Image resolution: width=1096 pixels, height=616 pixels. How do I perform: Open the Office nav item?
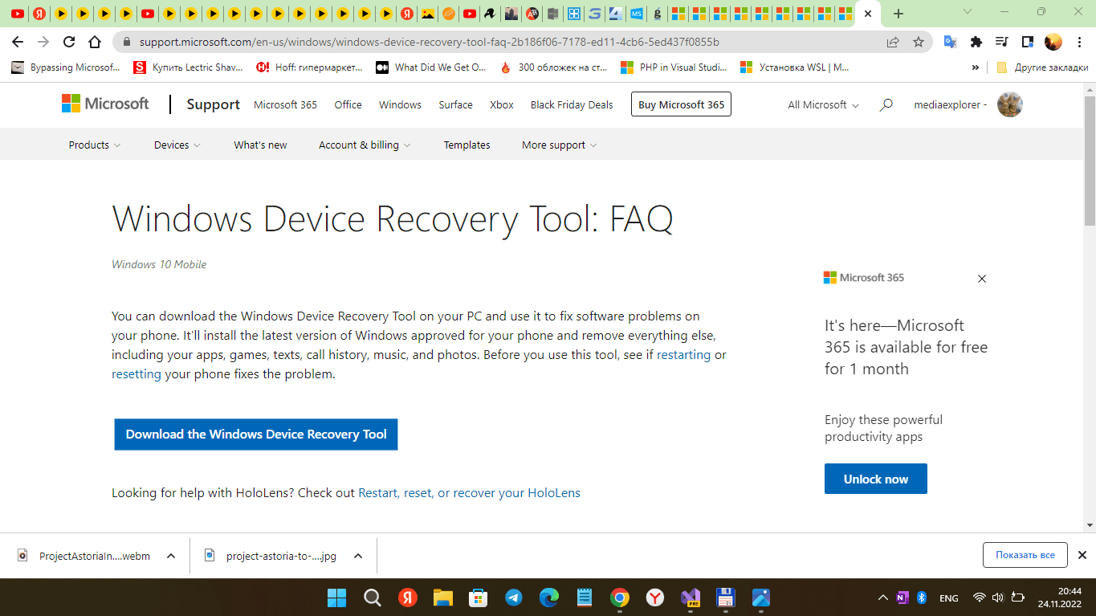pyautogui.click(x=348, y=104)
